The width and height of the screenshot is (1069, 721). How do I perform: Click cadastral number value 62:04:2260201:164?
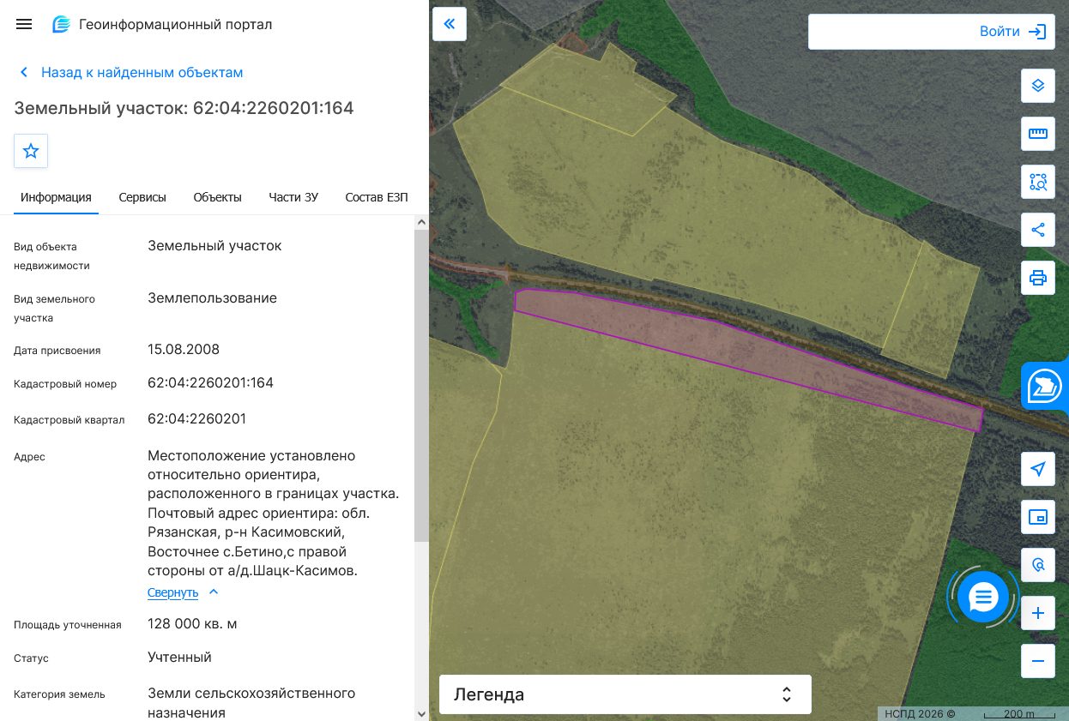coord(210,382)
